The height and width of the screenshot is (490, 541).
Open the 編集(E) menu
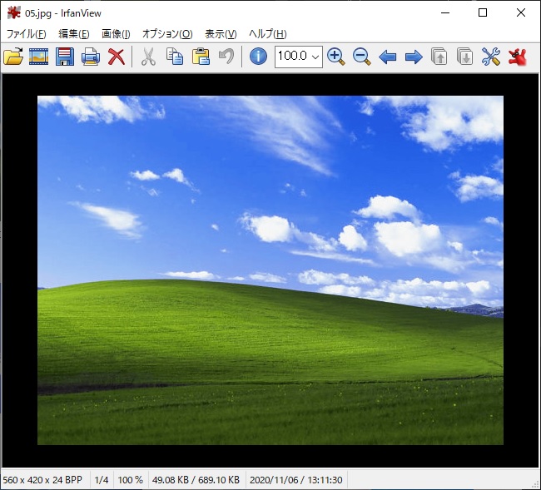coord(74,34)
